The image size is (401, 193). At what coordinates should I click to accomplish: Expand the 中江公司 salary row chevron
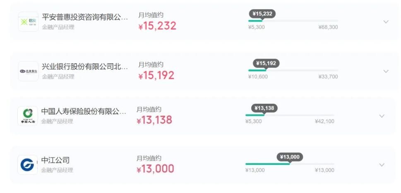point(382,165)
